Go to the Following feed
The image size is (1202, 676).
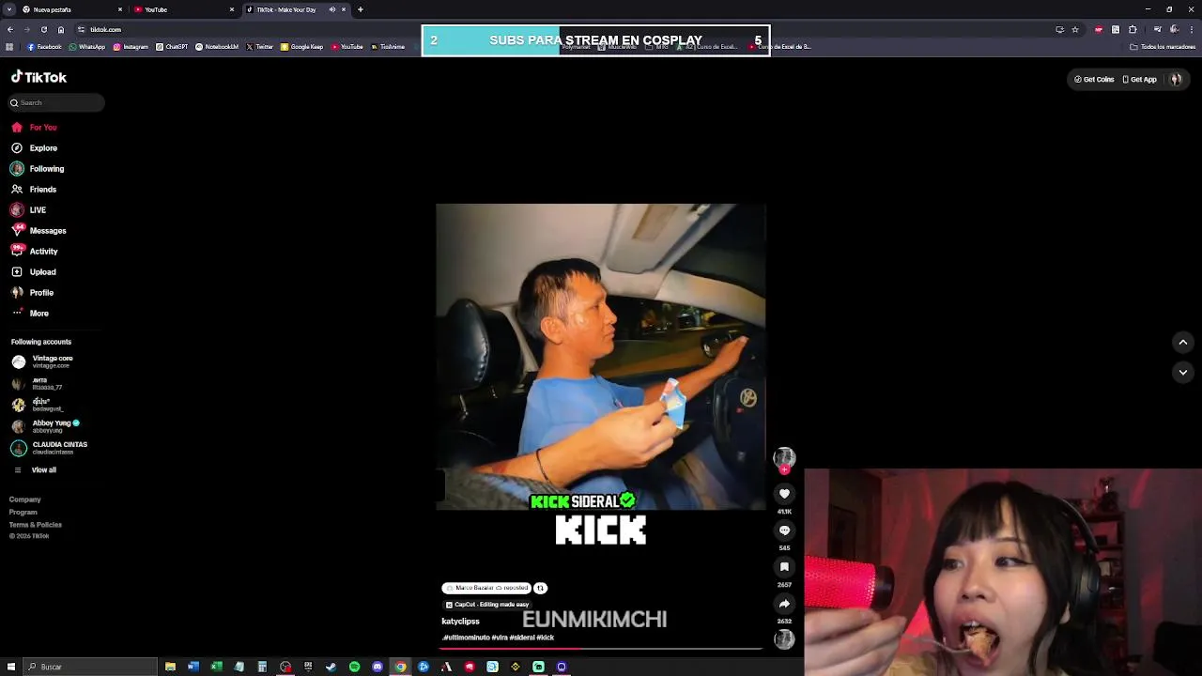point(38,168)
